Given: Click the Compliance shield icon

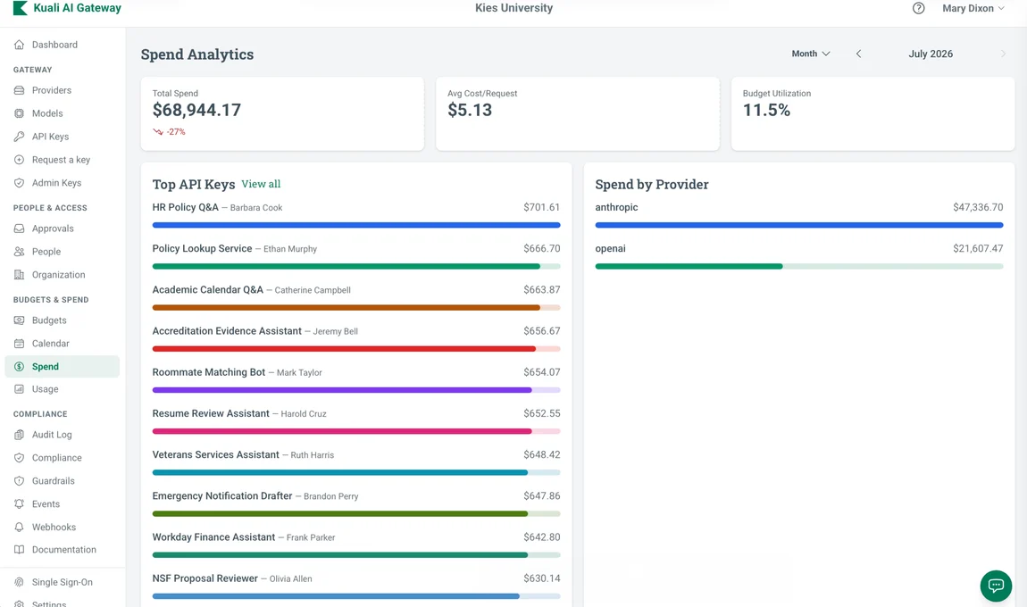Looking at the screenshot, I should coord(19,458).
